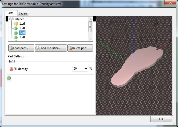Select the 2.stl modifier entry
Image resolution: width=178 pixels, height=127 pixels.
pos(22,33)
